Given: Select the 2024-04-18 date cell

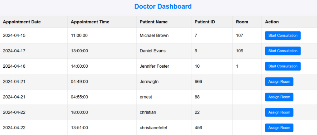Looking at the screenshot, I should click(34, 66).
